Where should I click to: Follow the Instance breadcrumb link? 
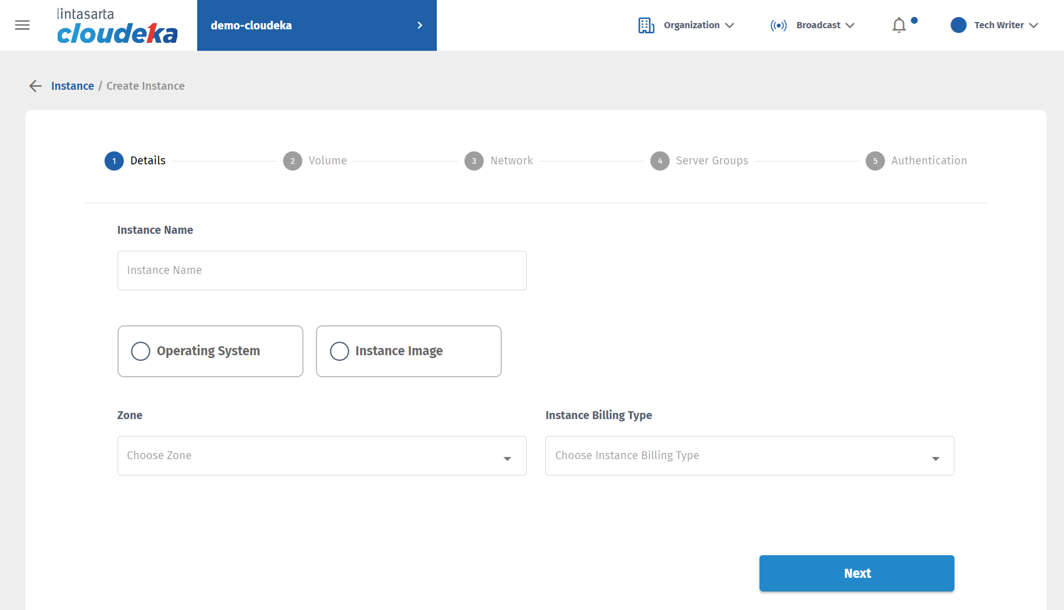point(72,86)
